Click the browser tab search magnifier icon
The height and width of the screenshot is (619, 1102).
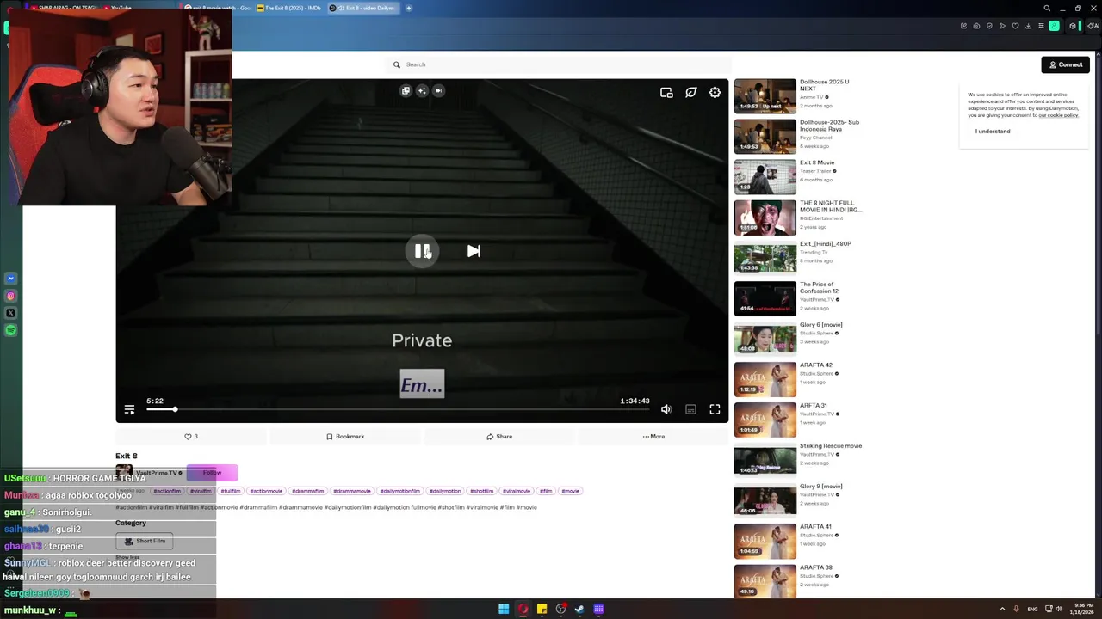pyautogui.click(x=1047, y=8)
